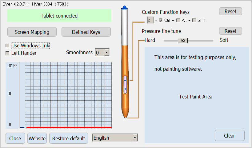Viewport: 252px width, 148px height.
Task: Click the function key Z input field
Action: (150, 20)
